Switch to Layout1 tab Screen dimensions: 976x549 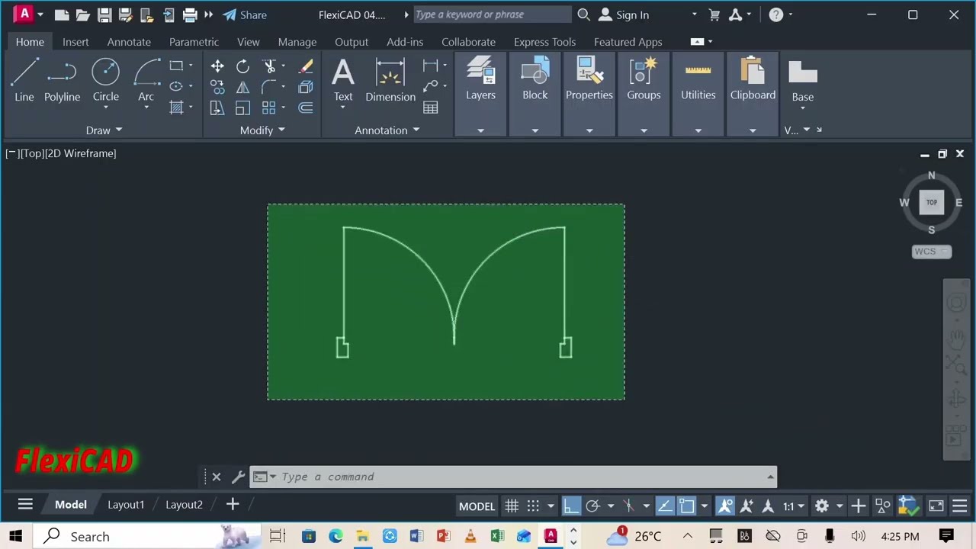tap(126, 505)
